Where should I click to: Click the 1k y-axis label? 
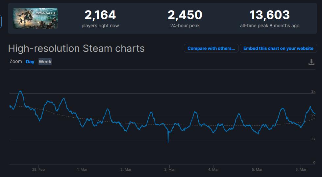coord(313,139)
